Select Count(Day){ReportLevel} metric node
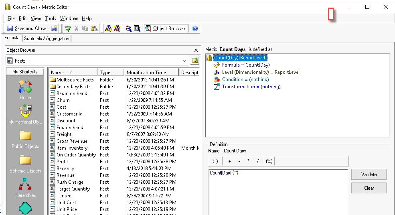 (x=240, y=58)
